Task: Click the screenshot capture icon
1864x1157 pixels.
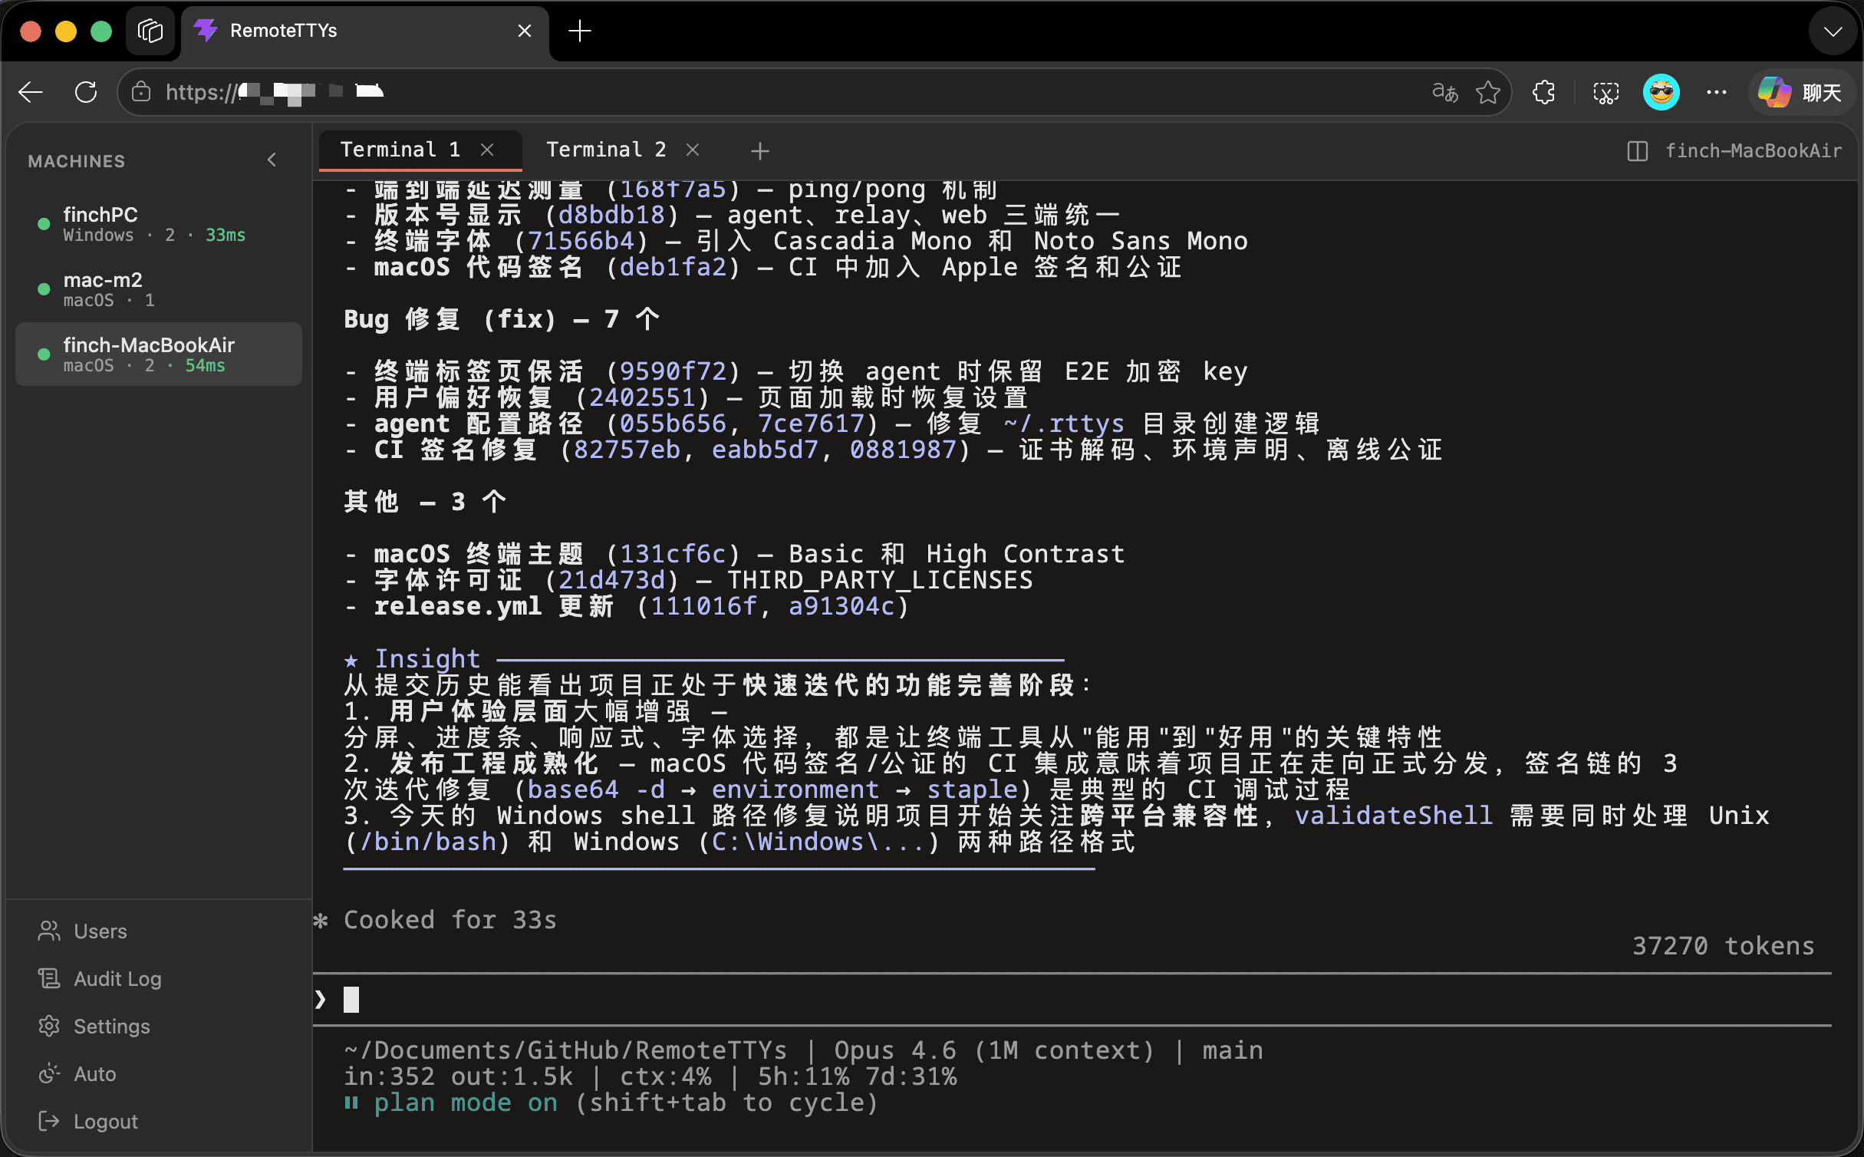Action: tap(1605, 93)
